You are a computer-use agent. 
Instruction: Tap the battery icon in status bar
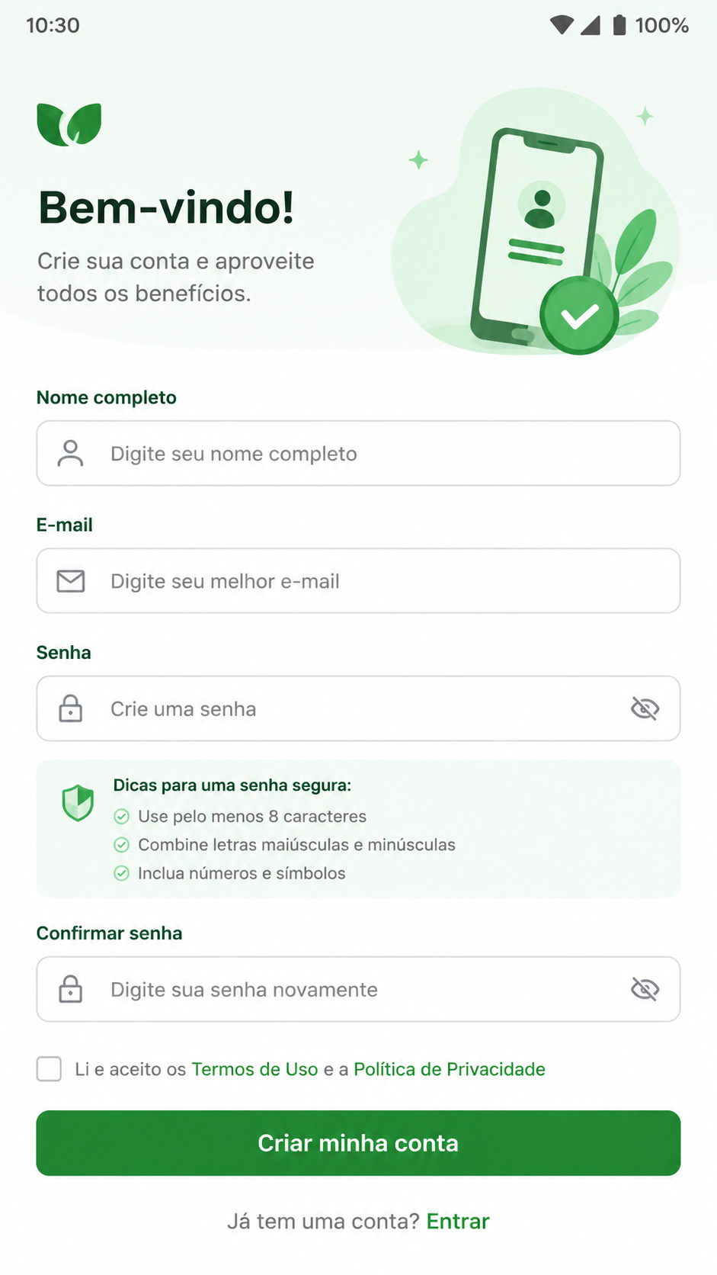(619, 25)
